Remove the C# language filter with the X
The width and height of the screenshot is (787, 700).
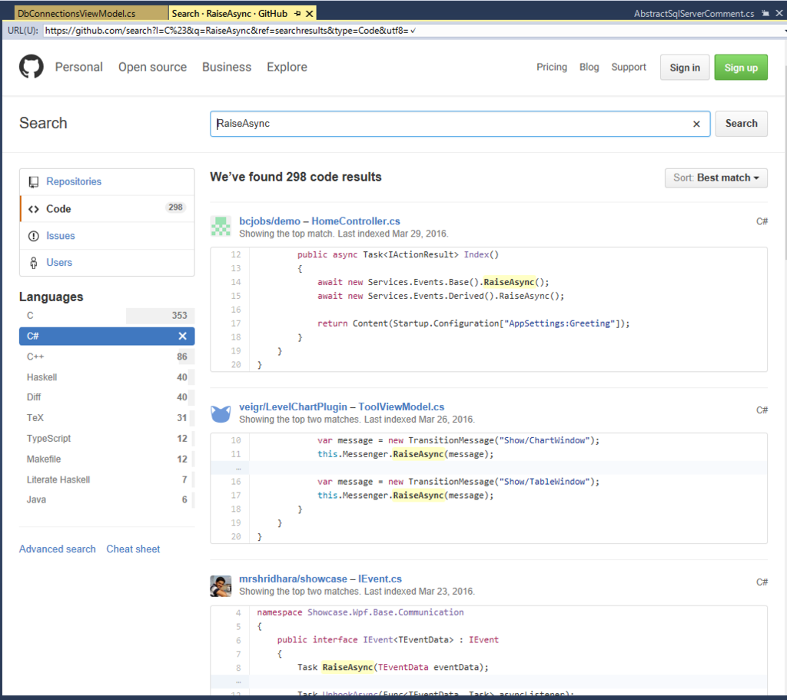183,337
